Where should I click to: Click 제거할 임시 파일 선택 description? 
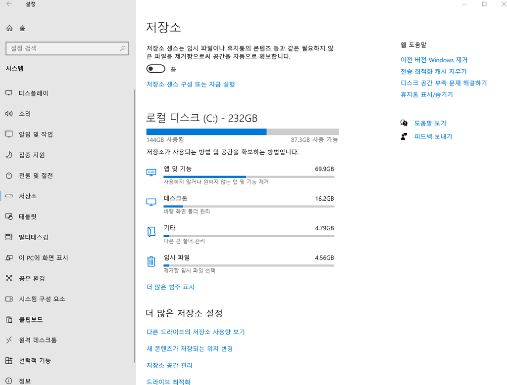click(x=190, y=270)
